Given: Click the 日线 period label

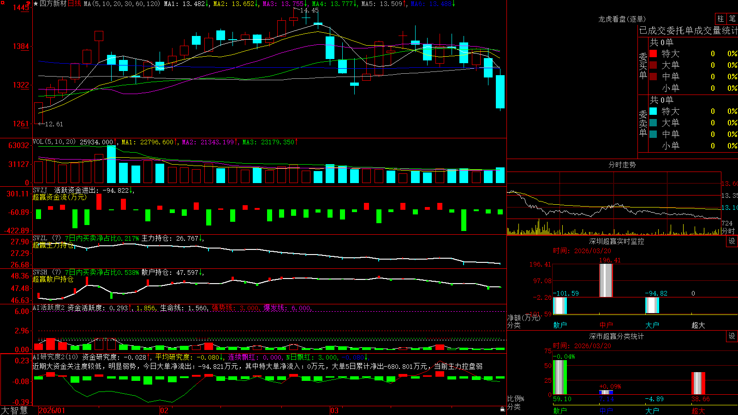Looking at the screenshot, I should (75, 4).
